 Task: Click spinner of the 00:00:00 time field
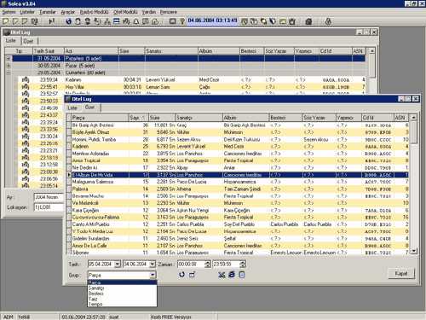point(208,265)
